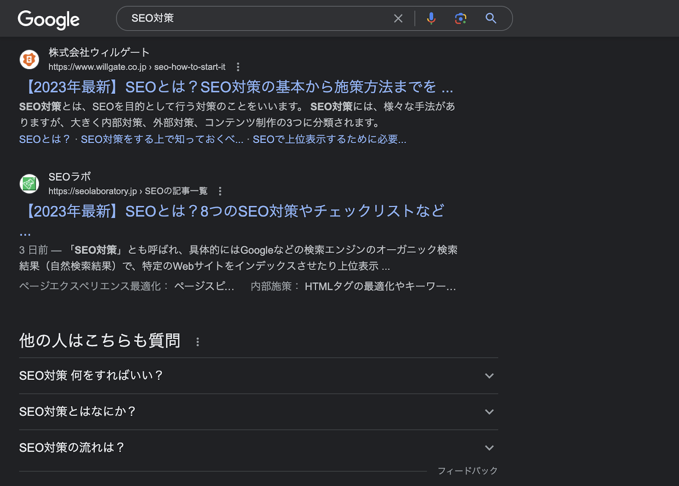This screenshot has width=679, height=486.
Task: Click the 3 日前 date text in SEOラボ snippet
Action: (34, 250)
